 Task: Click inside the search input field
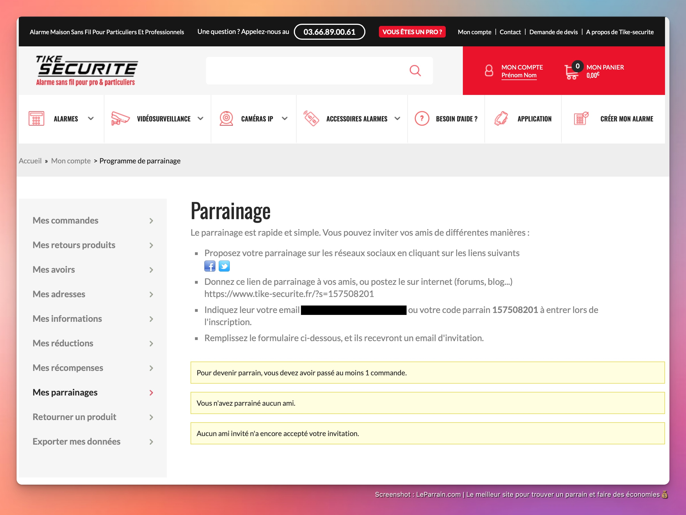click(x=305, y=71)
